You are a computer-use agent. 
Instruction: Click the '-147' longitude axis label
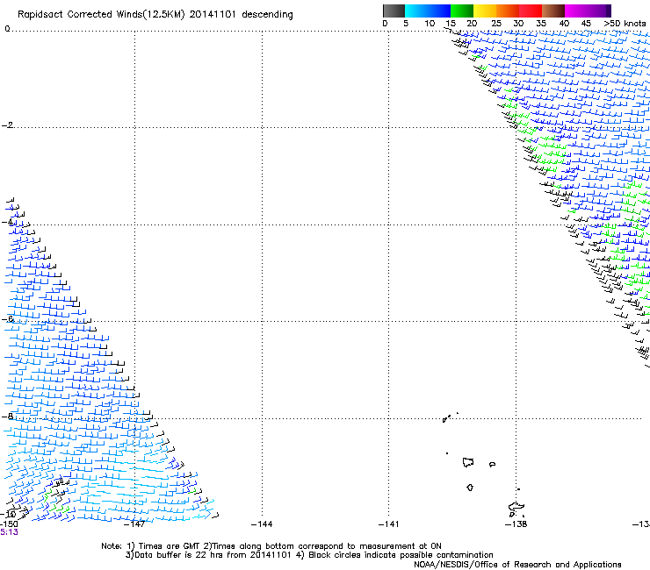[134, 524]
